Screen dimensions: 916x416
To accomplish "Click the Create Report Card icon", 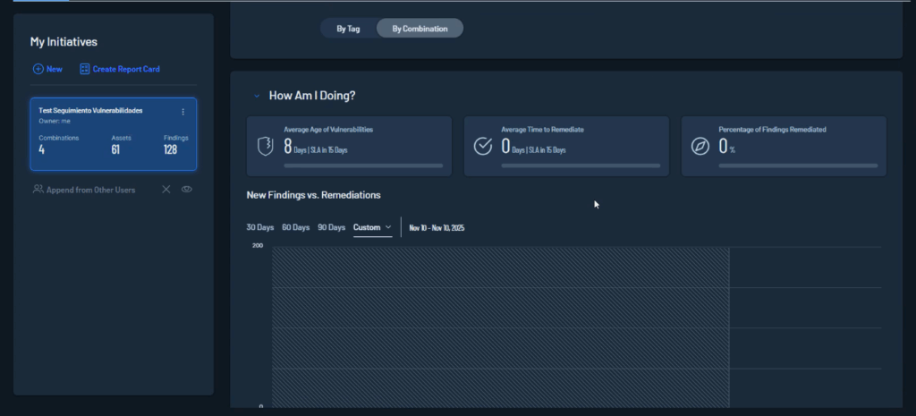I will (x=85, y=69).
